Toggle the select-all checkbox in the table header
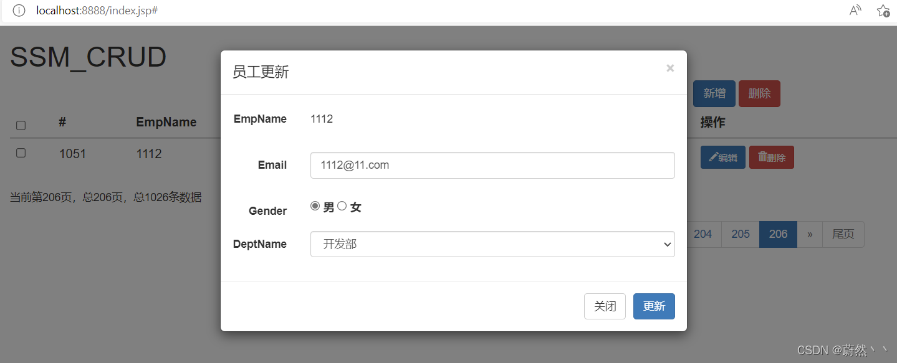This screenshot has width=897, height=363. click(x=21, y=125)
